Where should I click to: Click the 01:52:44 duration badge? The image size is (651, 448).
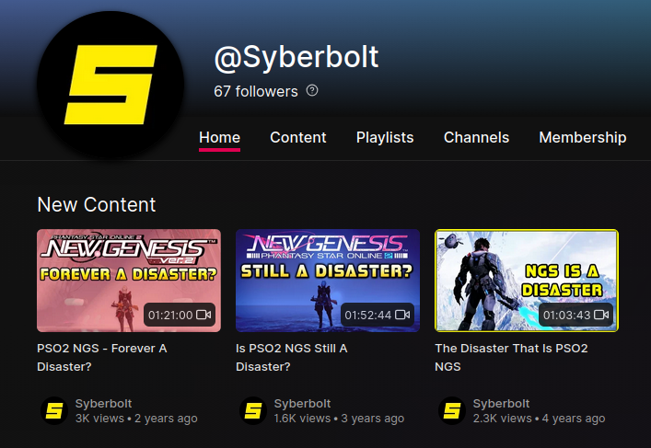point(377,315)
